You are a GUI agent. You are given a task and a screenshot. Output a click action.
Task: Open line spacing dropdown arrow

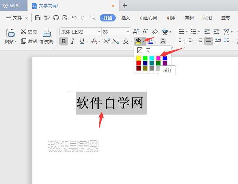[x=232, y=41]
